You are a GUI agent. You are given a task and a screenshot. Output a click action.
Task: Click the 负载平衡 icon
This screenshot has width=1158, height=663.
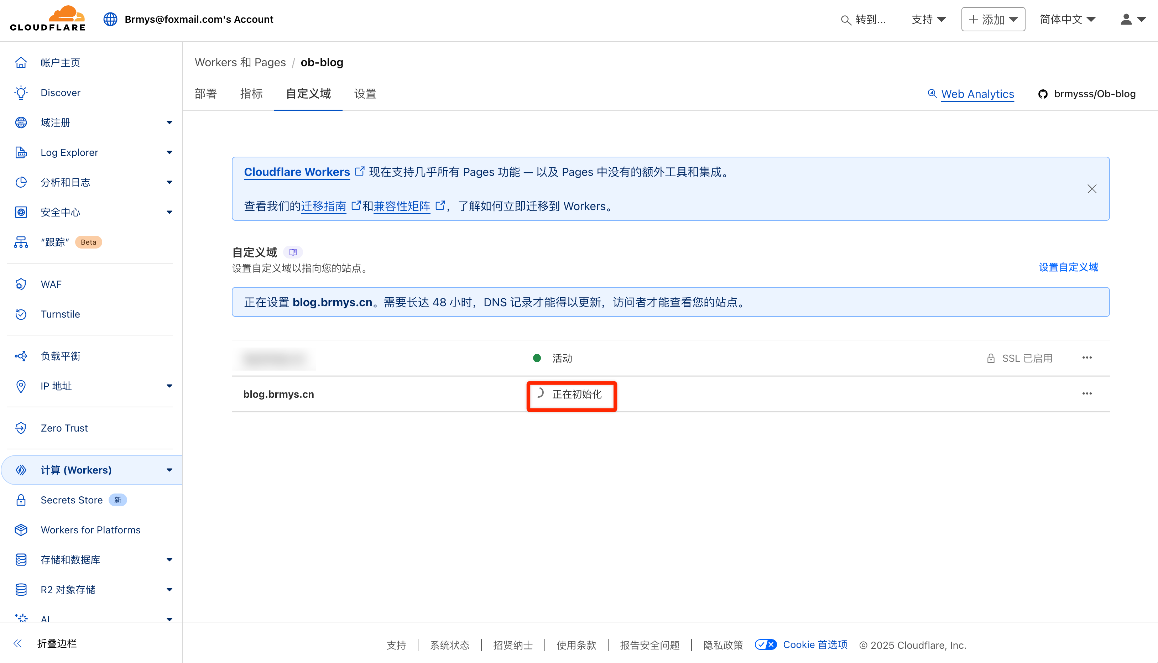(21, 356)
